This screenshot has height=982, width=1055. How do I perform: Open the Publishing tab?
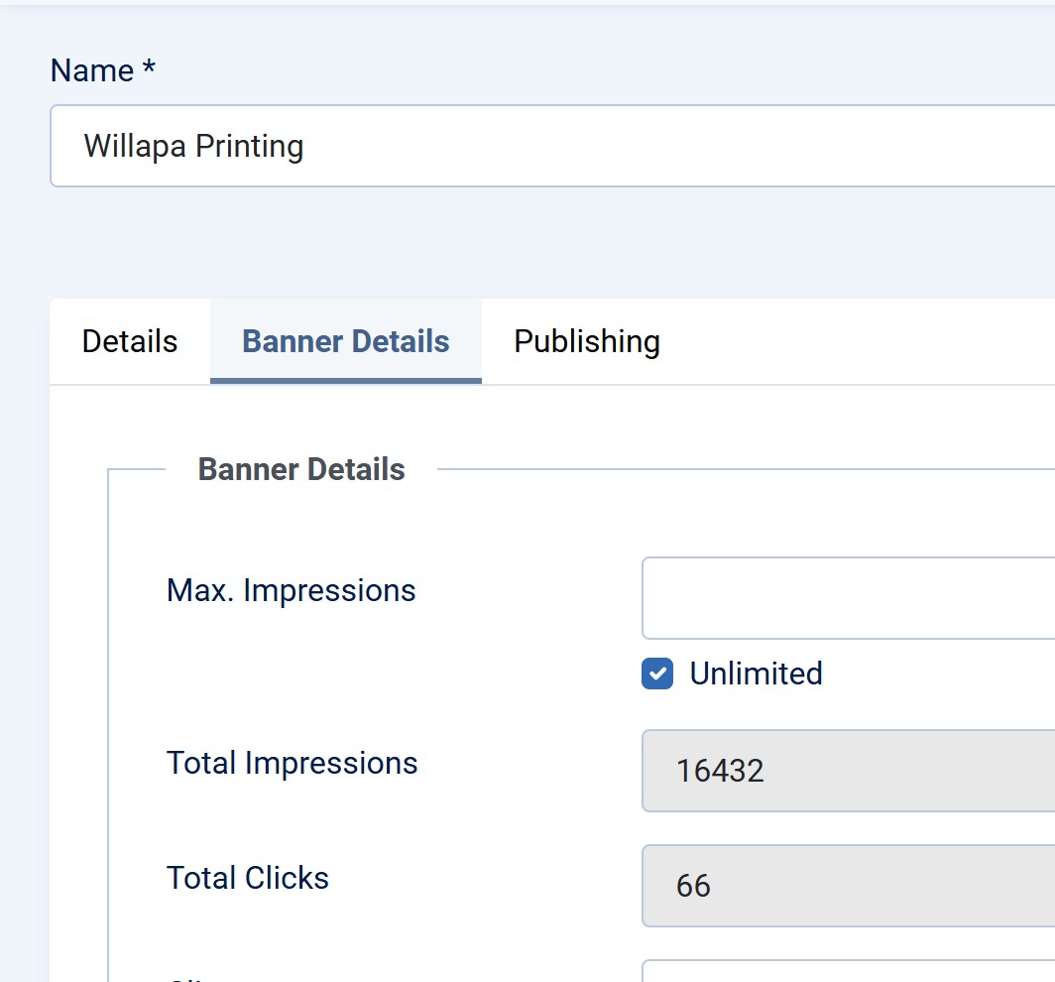pos(586,341)
